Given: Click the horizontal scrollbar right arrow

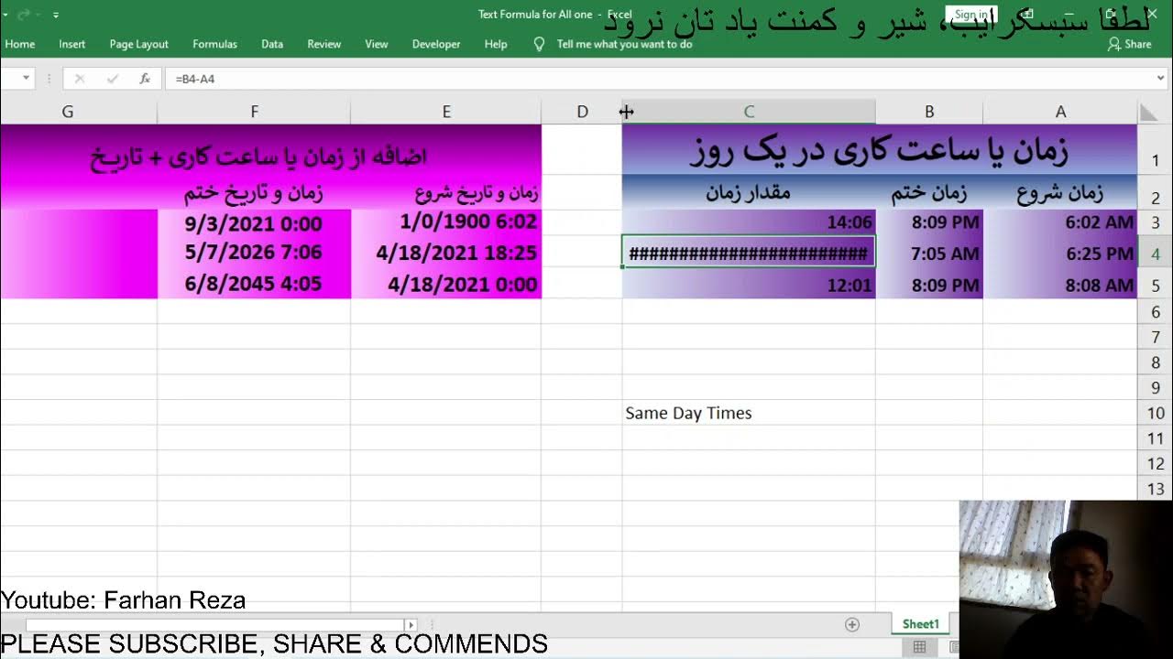Looking at the screenshot, I should pos(411,624).
